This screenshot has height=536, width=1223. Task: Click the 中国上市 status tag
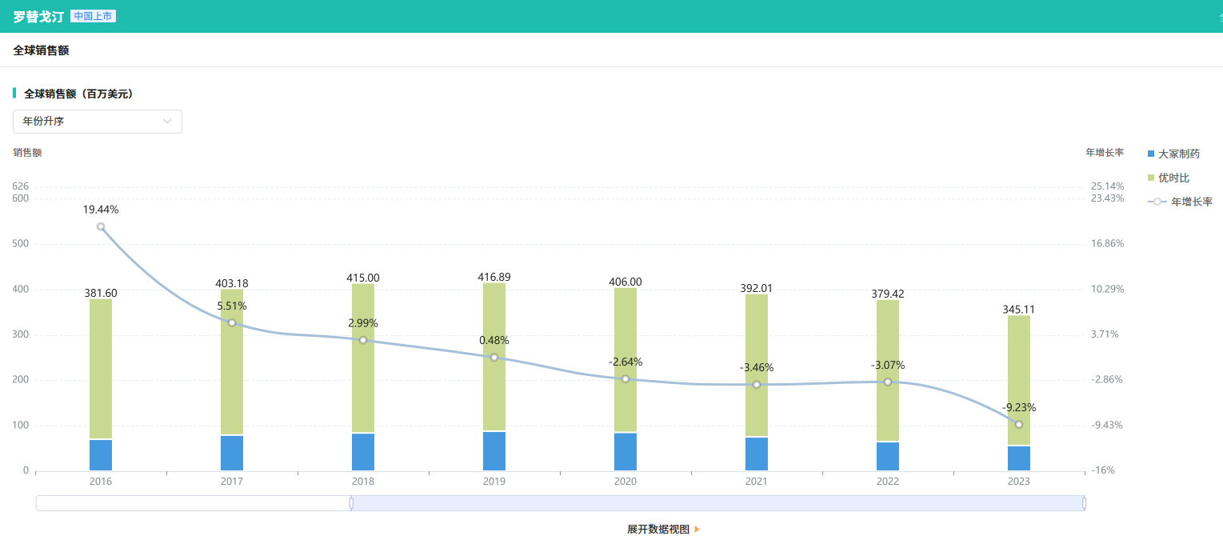click(94, 16)
